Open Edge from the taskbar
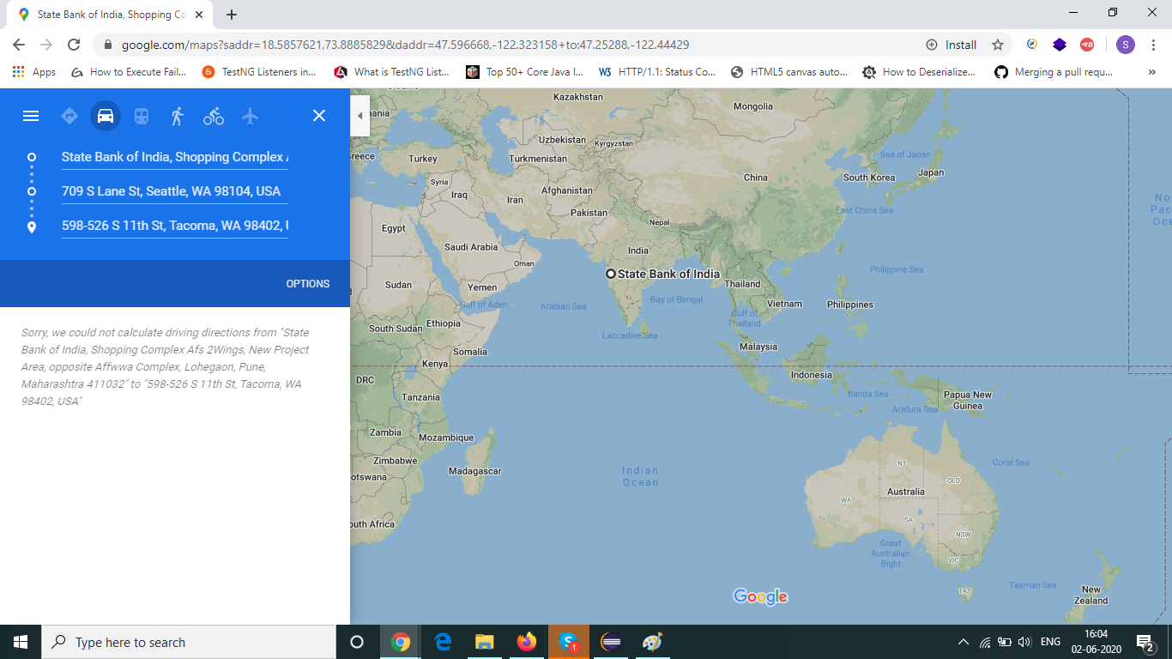Viewport: 1172px width, 659px height. point(443,642)
